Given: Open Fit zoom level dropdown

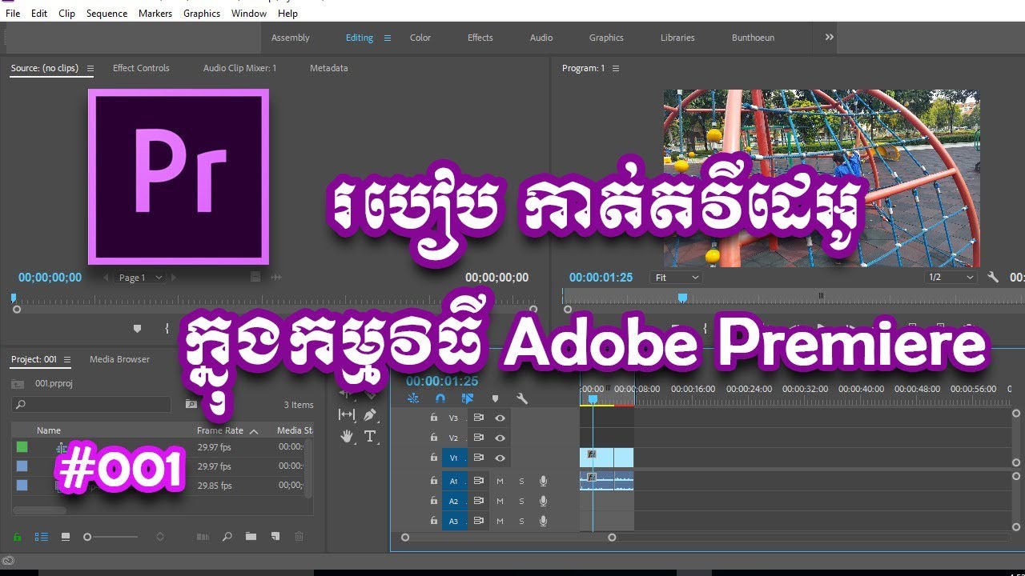Looking at the screenshot, I should pyautogui.click(x=677, y=278).
